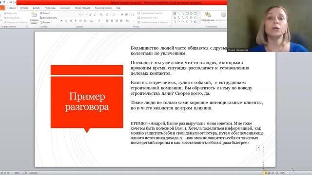Screen dimensions: 312x175
Task: Expand the shapes gallery more arrow
Action: tap(199, 22)
